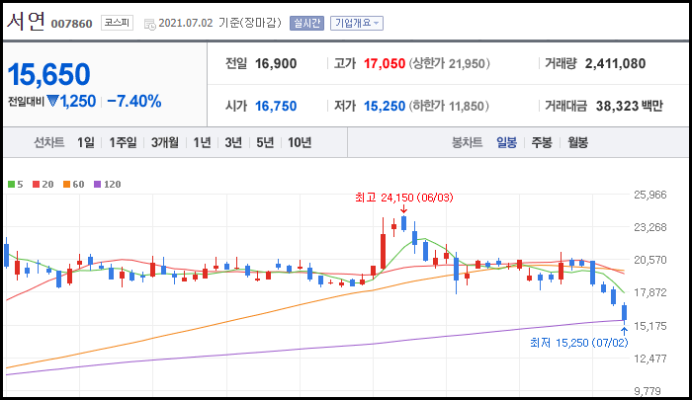Click the green 5-day moving average swatch

[x=12, y=185]
